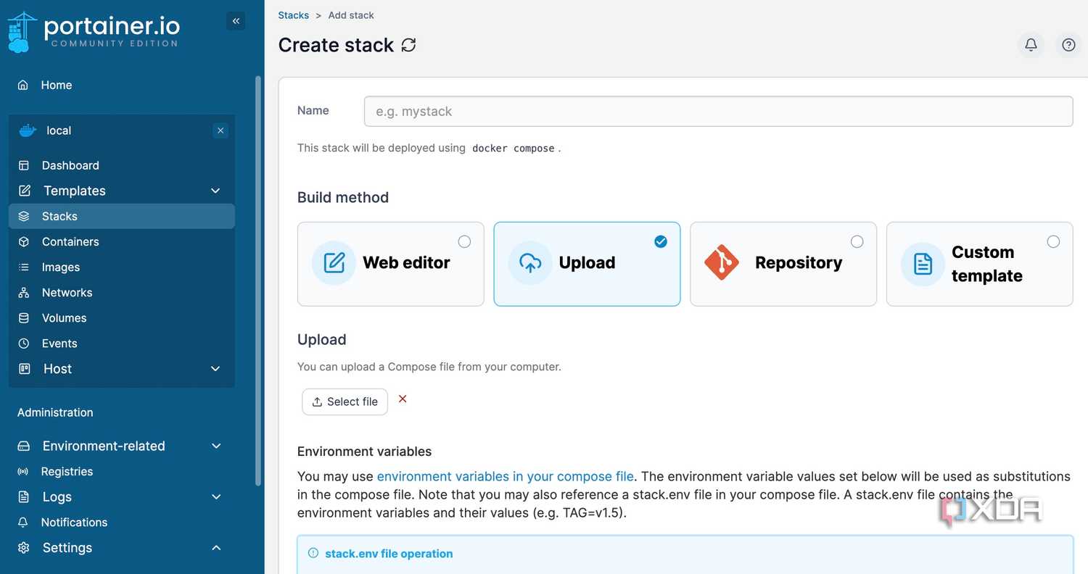Click the stack.env file operation heading

(389, 554)
